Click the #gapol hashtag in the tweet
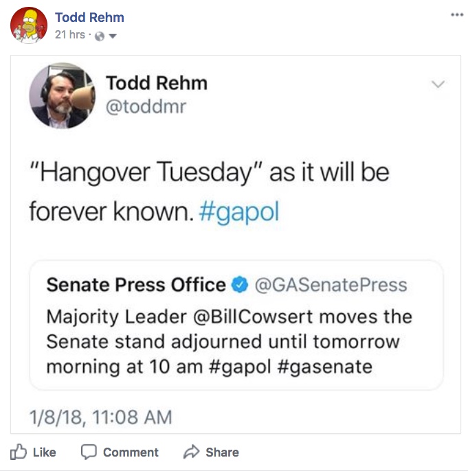Viewport: 468px width, 471px height. [x=239, y=212]
